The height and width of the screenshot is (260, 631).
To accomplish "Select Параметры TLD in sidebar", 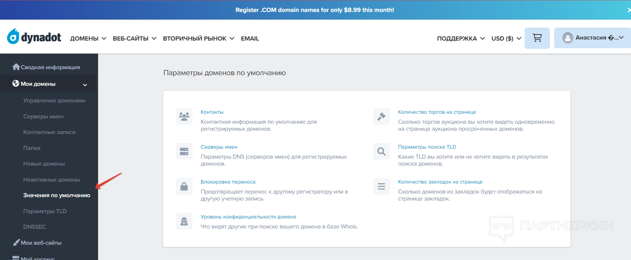I will [x=45, y=211].
